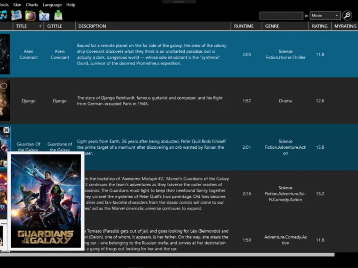358x268 pixels.
Task: Click the rating value 12.6
Action: (320, 101)
